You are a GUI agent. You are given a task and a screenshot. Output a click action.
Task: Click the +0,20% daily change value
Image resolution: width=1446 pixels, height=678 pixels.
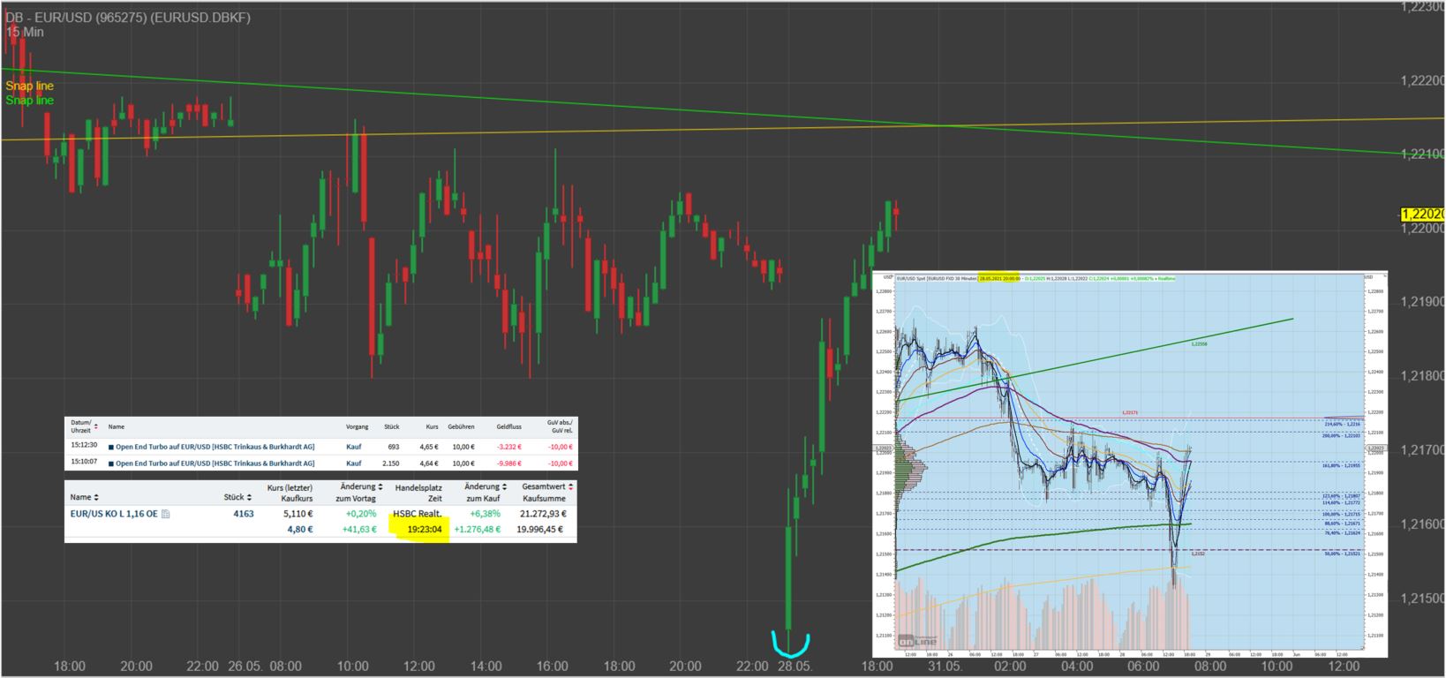[360, 513]
